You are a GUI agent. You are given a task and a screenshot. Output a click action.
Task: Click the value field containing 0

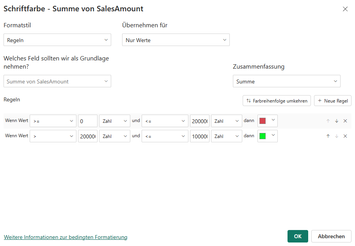[x=87, y=121]
